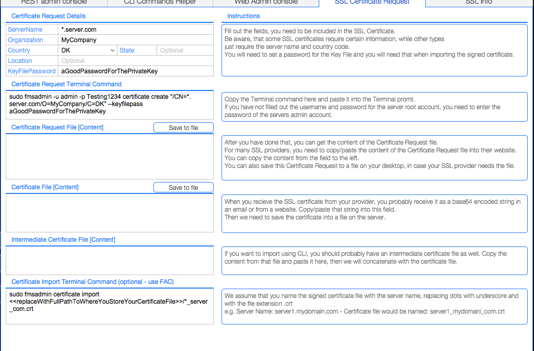Click the Organization field label

coord(25,40)
